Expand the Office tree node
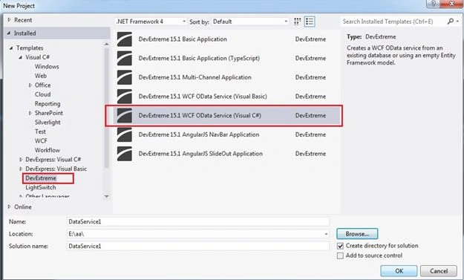464x280 pixels. [x=30, y=85]
